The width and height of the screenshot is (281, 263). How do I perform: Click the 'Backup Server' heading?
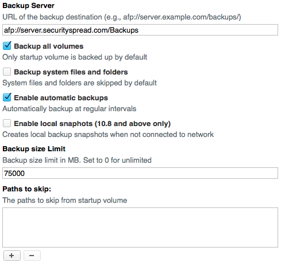point(28,6)
